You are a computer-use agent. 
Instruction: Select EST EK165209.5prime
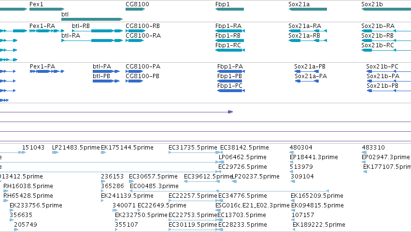(x=317, y=196)
